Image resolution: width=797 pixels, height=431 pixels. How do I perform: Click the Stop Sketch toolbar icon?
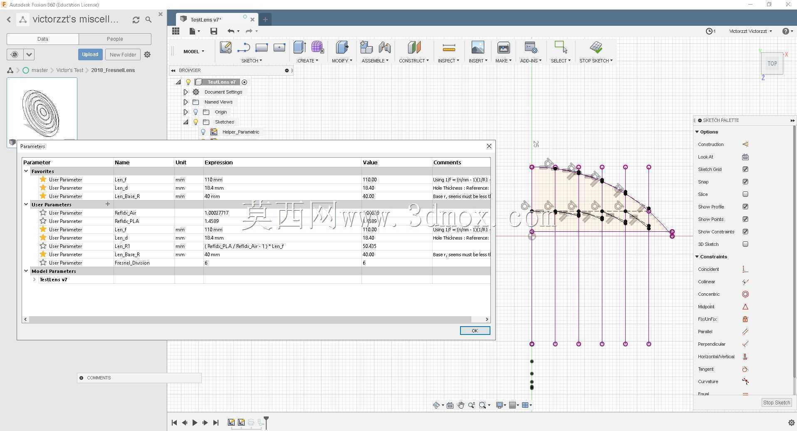pos(596,47)
